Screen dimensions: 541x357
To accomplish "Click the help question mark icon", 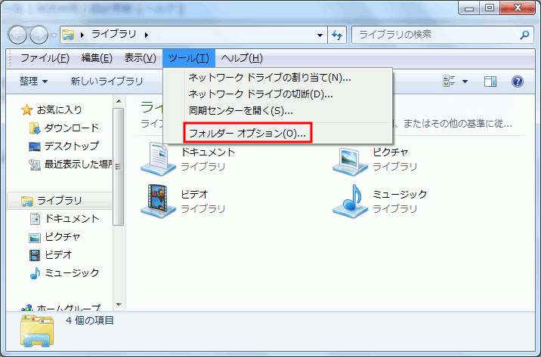I will pos(518,82).
